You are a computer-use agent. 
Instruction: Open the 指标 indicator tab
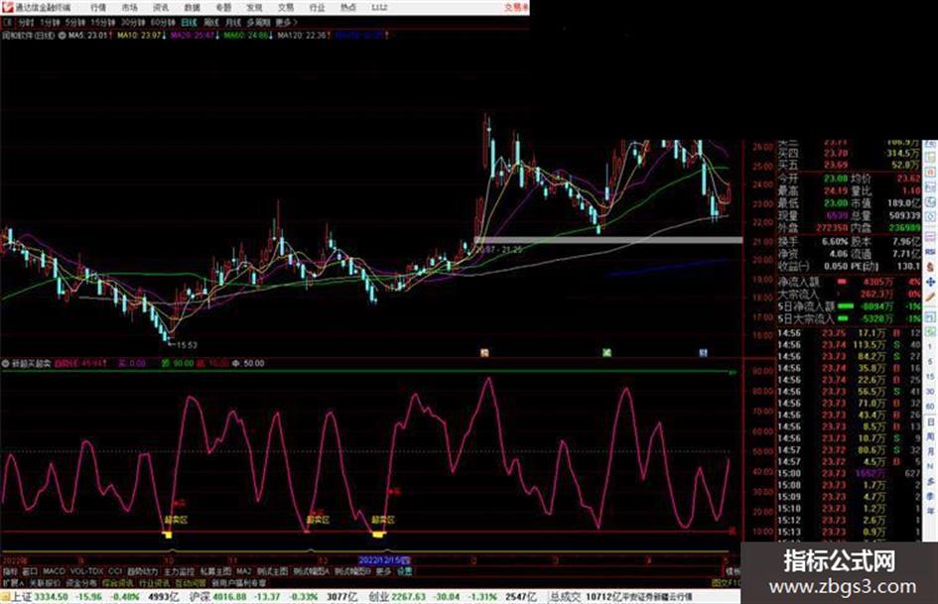[x=10, y=571]
